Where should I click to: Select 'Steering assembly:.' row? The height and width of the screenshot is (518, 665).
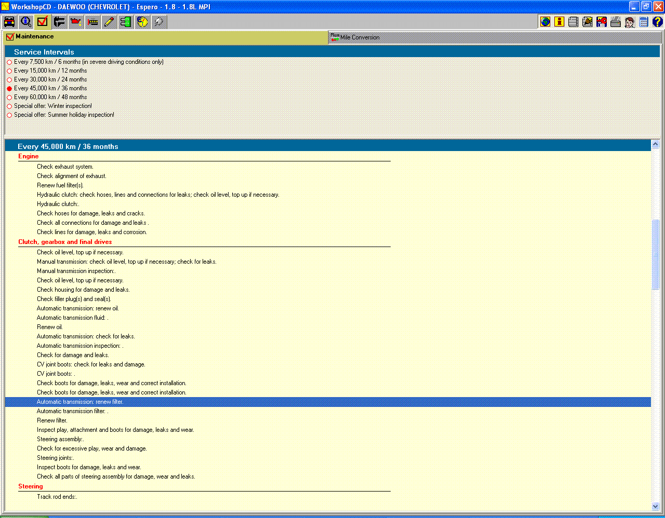click(328, 439)
